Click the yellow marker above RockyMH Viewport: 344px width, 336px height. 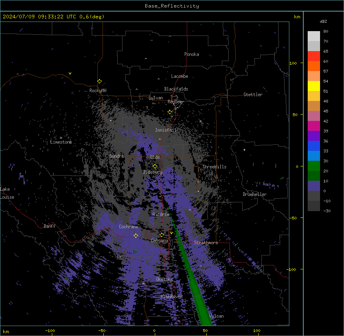tap(99, 81)
